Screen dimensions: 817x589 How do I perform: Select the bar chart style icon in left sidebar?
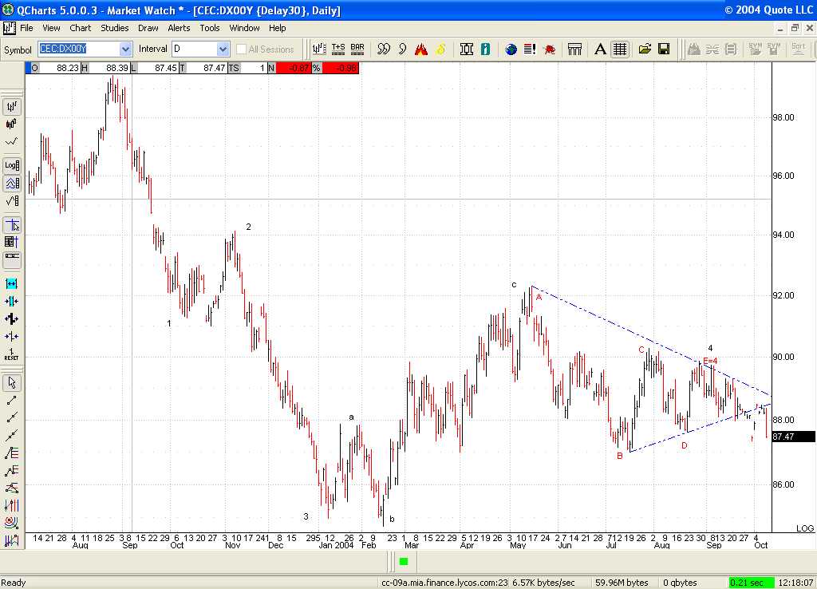coord(11,107)
